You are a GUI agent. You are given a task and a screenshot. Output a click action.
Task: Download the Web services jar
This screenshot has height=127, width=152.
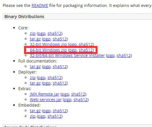point(46,100)
